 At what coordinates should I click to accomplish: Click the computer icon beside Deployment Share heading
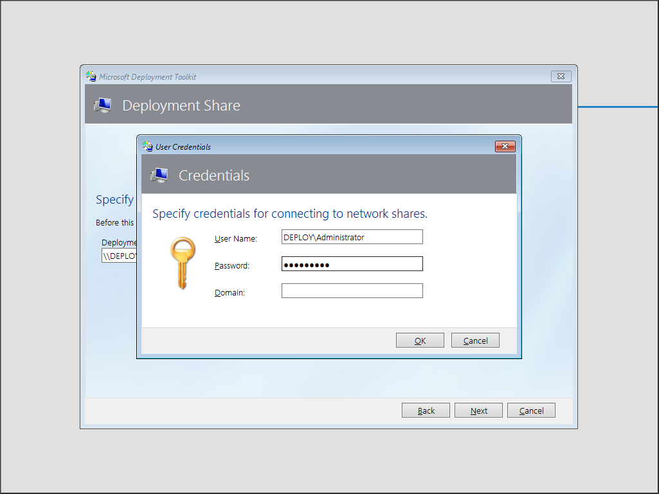coord(102,106)
